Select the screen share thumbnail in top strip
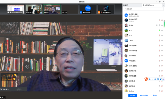Viewport: 165px width, 99px height. click(x=16, y=9)
